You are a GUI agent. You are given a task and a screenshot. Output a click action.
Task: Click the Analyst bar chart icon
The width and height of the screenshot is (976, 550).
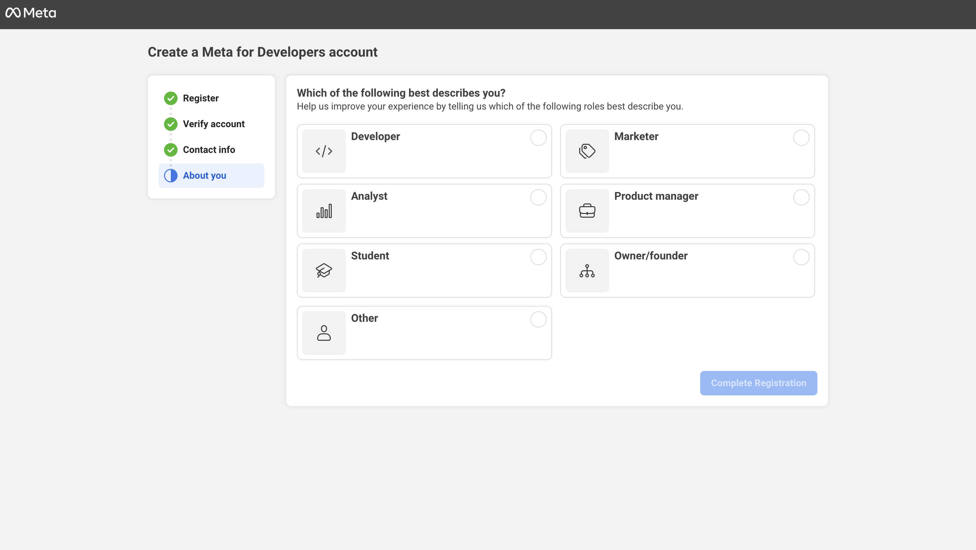(x=324, y=211)
